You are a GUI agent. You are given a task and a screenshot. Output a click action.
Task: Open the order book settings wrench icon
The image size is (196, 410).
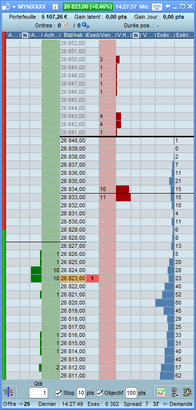tap(187, 392)
